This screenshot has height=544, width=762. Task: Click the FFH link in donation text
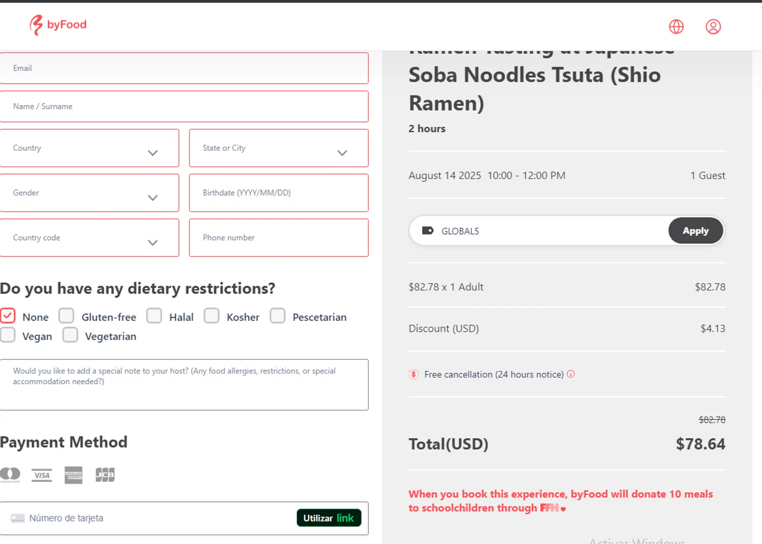tap(553, 508)
